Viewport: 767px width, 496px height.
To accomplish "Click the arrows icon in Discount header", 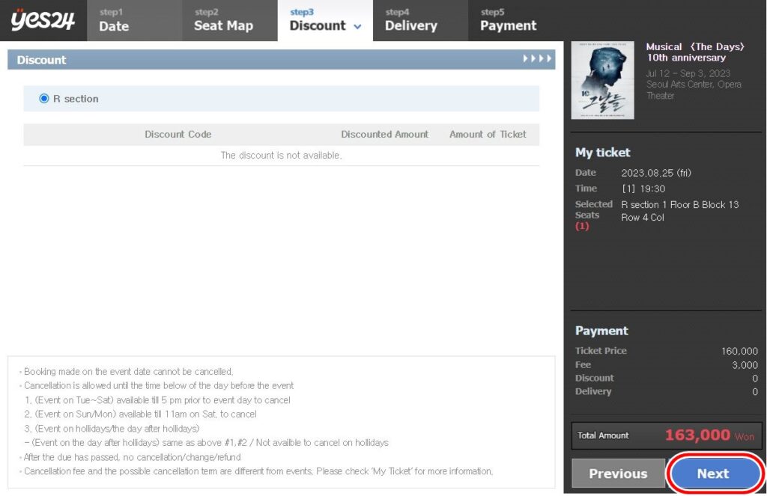I will (537, 58).
